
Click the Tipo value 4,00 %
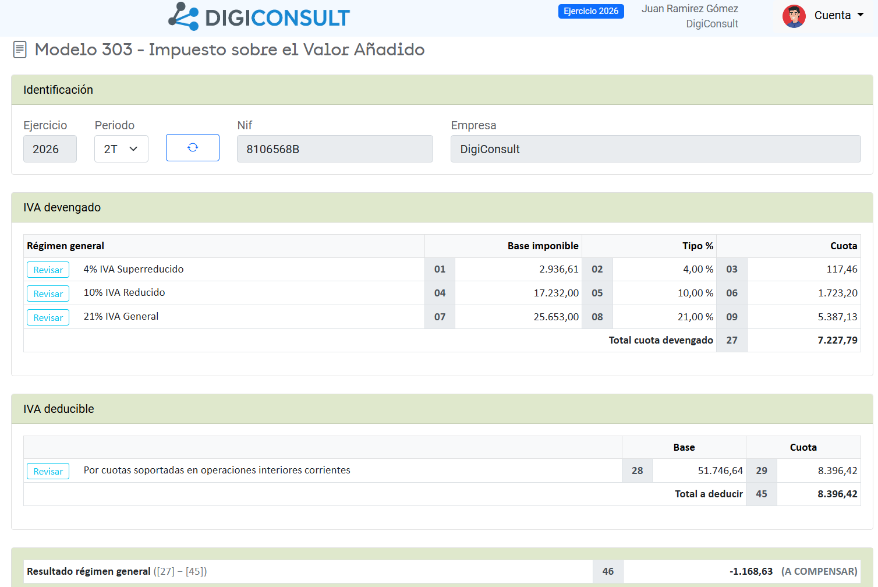click(698, 269)
